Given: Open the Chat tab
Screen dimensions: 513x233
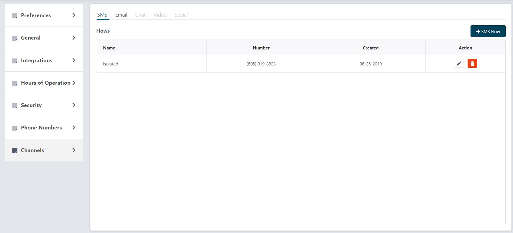Looking at the screenshot, I should click(140, 15).
